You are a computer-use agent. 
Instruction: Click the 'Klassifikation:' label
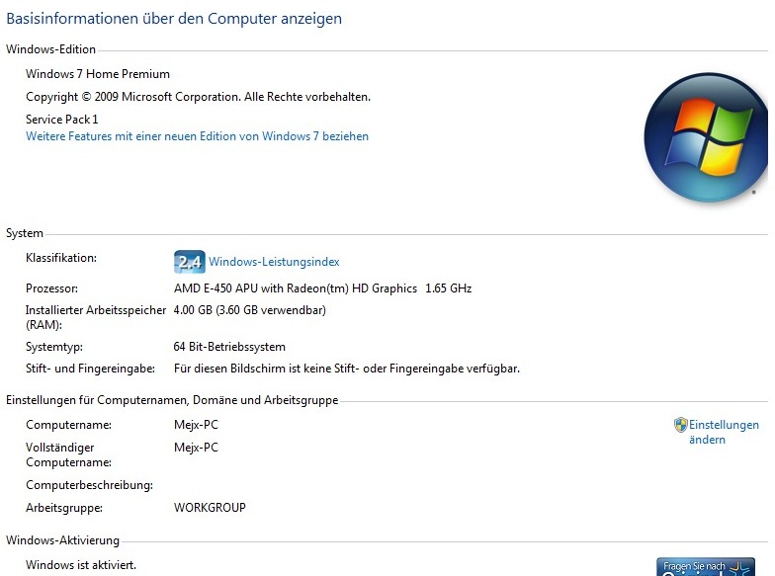[61, 258]
